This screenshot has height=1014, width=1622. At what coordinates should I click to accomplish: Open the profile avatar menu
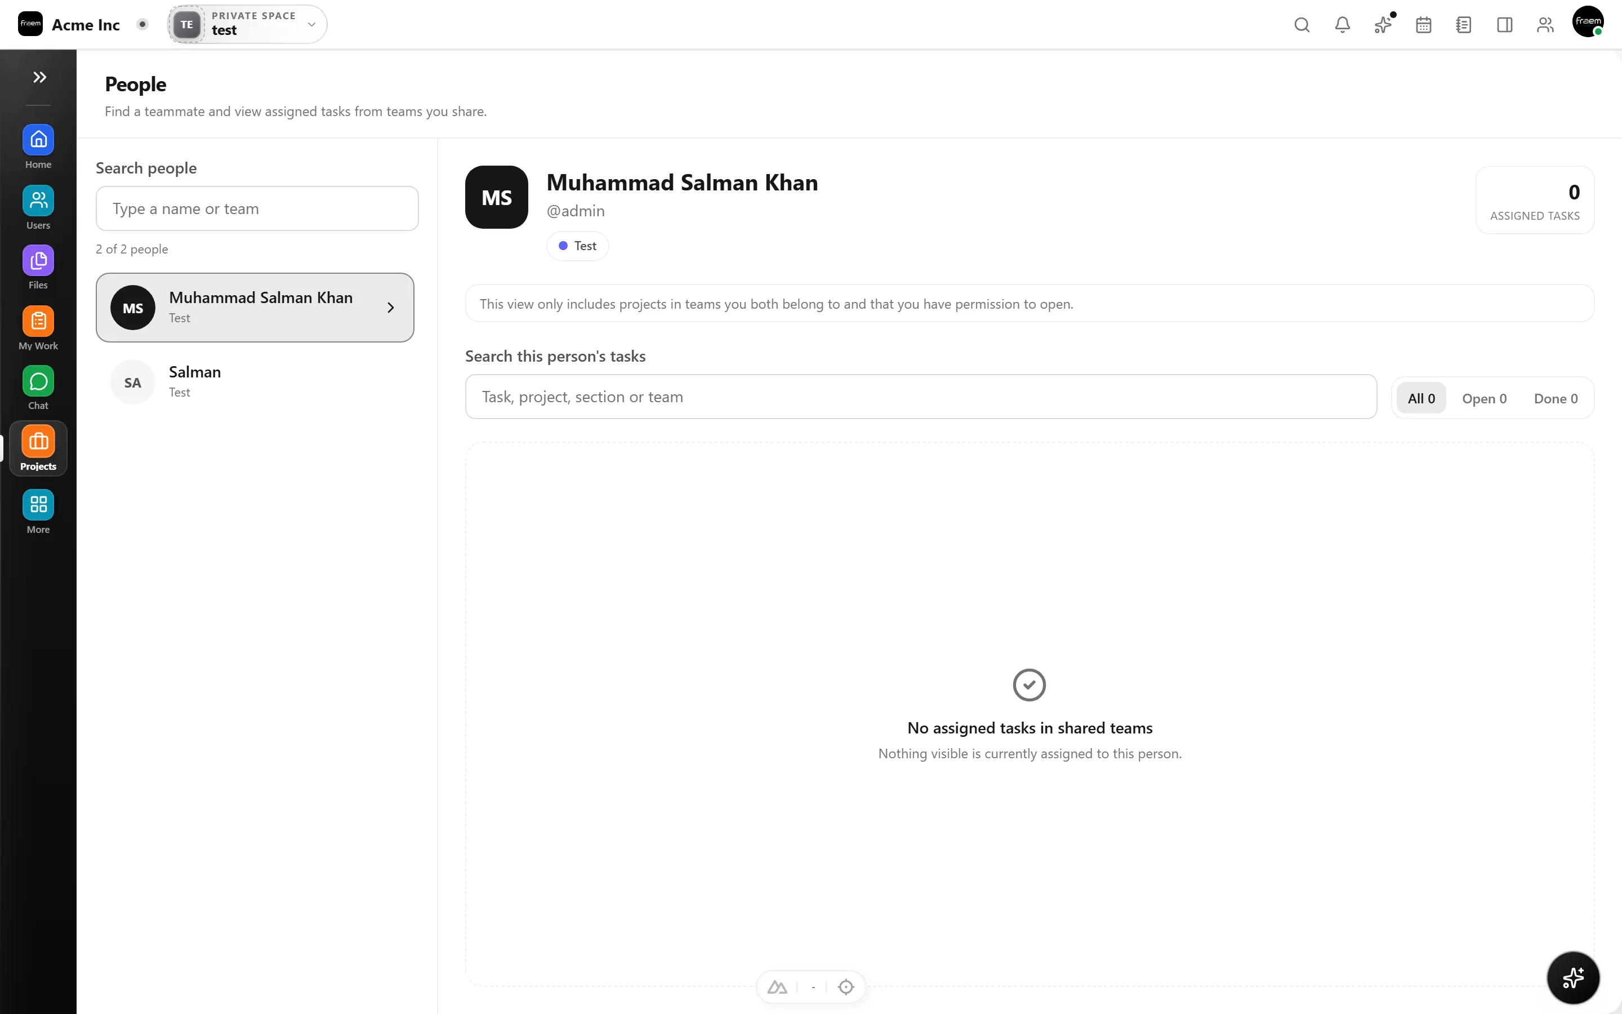[1588, 21]
